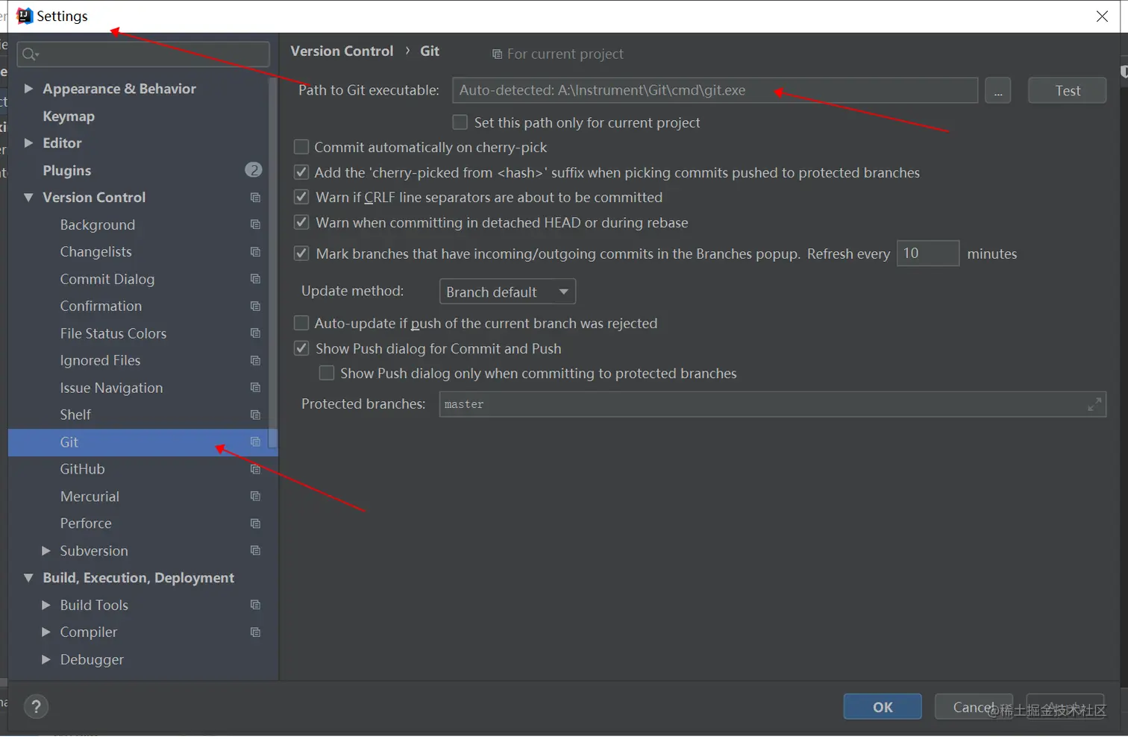Select File Status Colors settings
This screenshot has height=739, width=1128.
pos(113,333)
